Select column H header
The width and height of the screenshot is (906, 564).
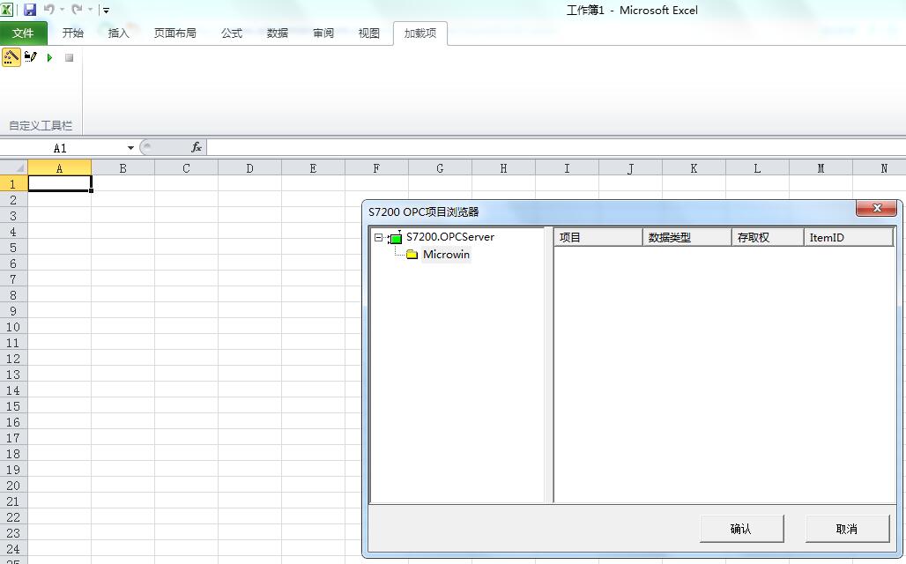(x=503, y=168)
